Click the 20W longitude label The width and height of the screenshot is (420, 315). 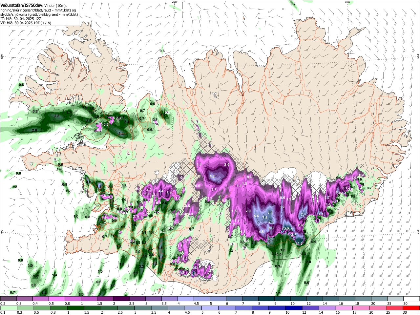click(175, 2)
